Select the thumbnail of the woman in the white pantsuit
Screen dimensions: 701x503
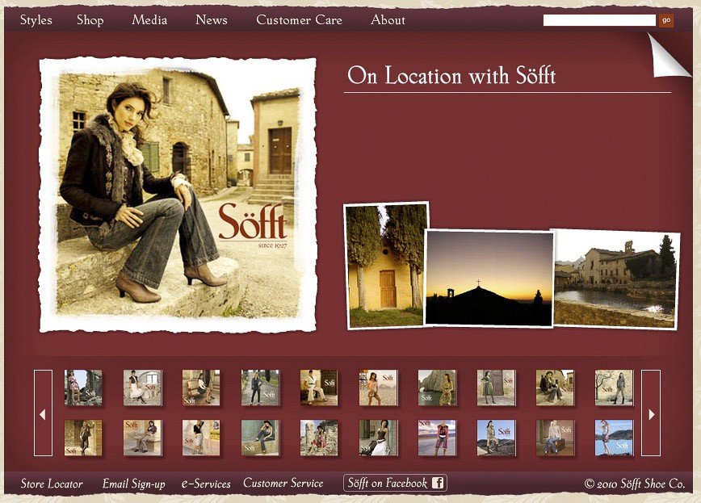[x=319, y=388]
